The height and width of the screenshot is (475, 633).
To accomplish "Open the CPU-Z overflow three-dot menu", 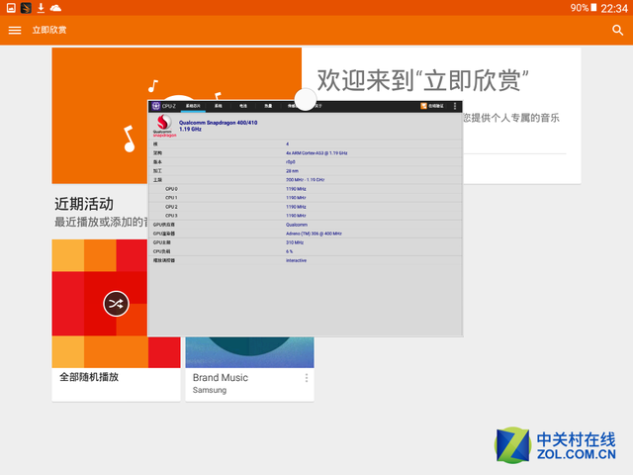I will pyautogui.click(x=455, y=106).
